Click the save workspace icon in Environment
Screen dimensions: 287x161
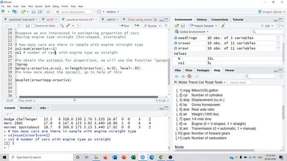point(183,26)
